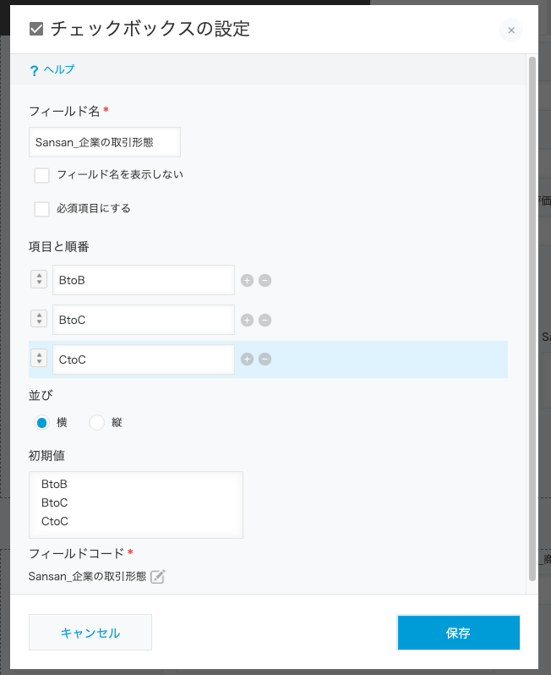This screenshot has height=675, width=551.
Task: Enable フィールド名を表示しない checkbox
Action: (x=41, y=175)
